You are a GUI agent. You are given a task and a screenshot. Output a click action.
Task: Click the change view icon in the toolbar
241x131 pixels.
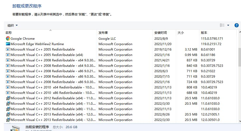pos(222,25)
